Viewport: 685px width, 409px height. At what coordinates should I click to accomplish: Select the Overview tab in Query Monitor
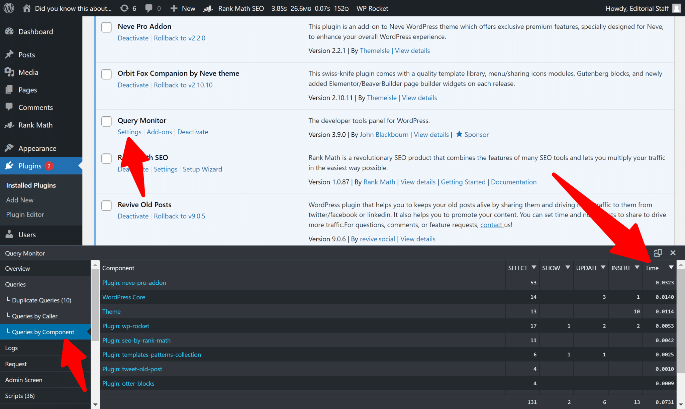tap(17, 268)
